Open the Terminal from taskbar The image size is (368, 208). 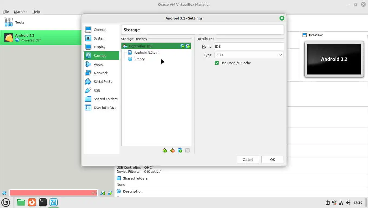(x=42, y=202)
